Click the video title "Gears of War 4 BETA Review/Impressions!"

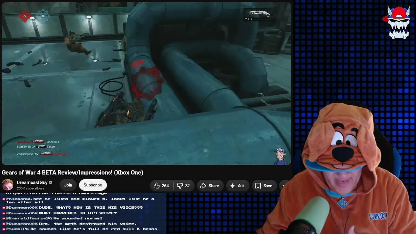[72, 173]
